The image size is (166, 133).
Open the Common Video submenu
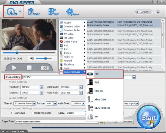[x=72, y=26]
